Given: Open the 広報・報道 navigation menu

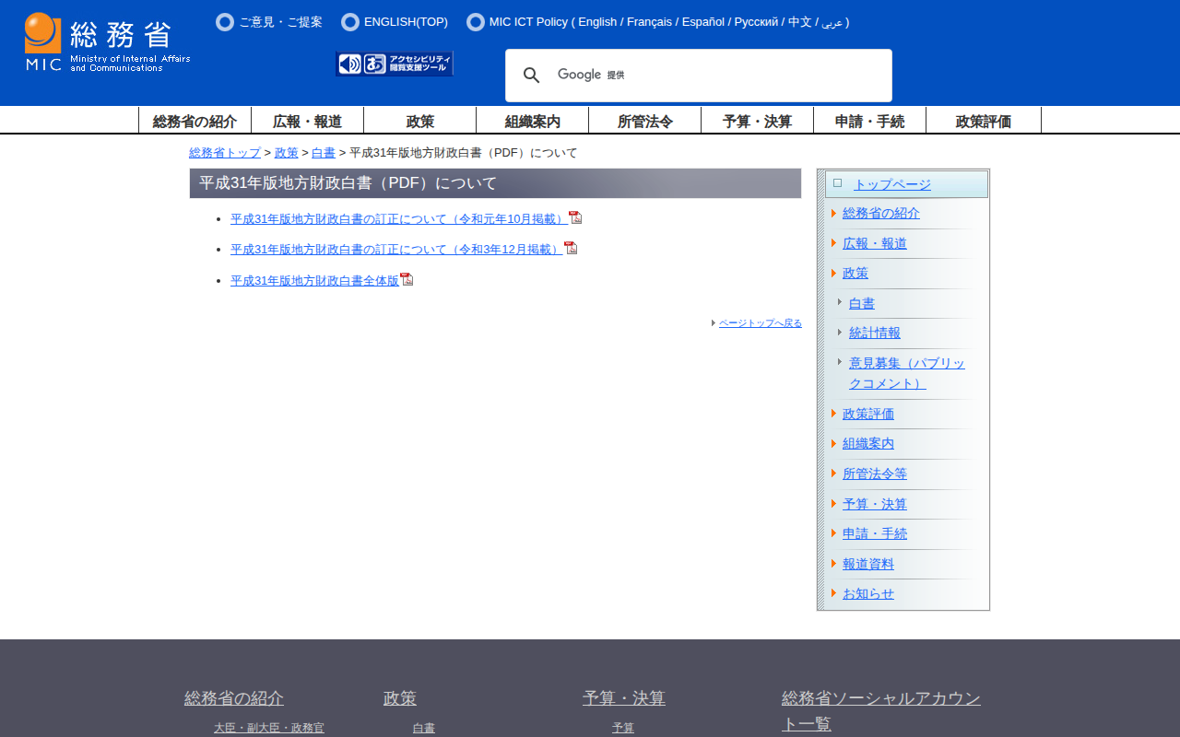Looking at the screenshot, I should (x=307, y=121).
